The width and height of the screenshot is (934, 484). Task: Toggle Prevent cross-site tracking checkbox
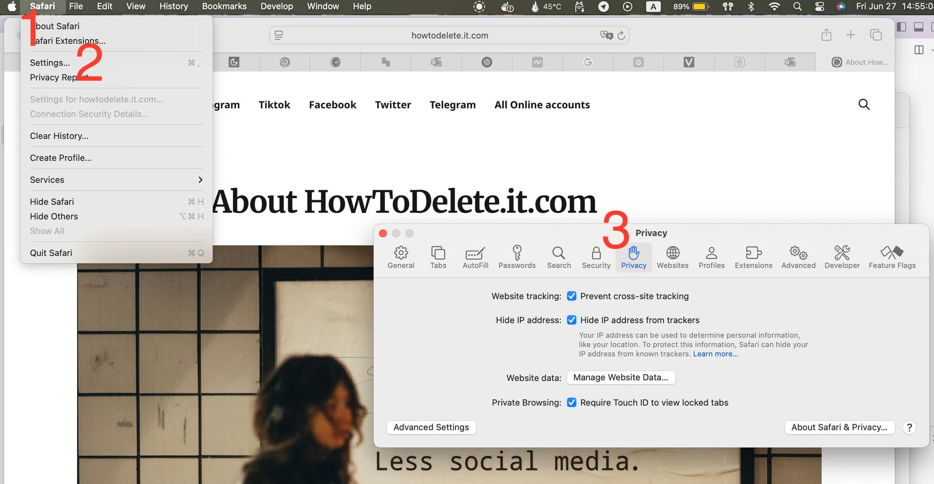pos(571,296)
